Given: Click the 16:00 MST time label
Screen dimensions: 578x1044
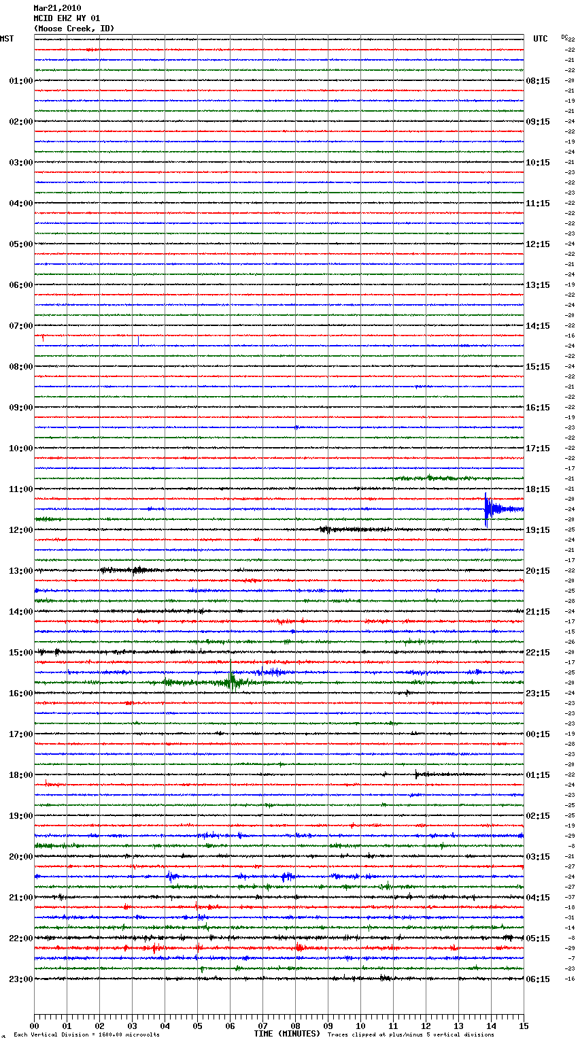Looking at the screenshot, I should coord(20,694).
